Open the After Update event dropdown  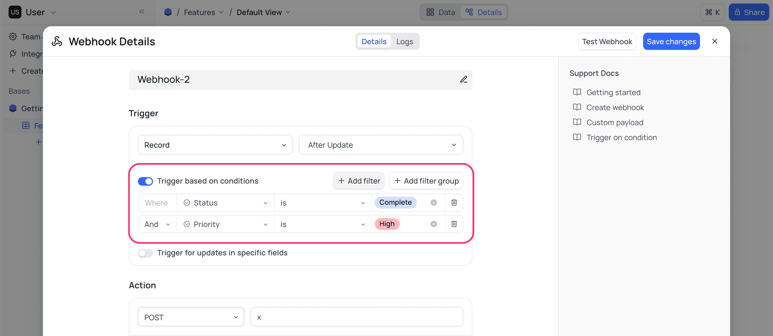(x=381, y=145)
